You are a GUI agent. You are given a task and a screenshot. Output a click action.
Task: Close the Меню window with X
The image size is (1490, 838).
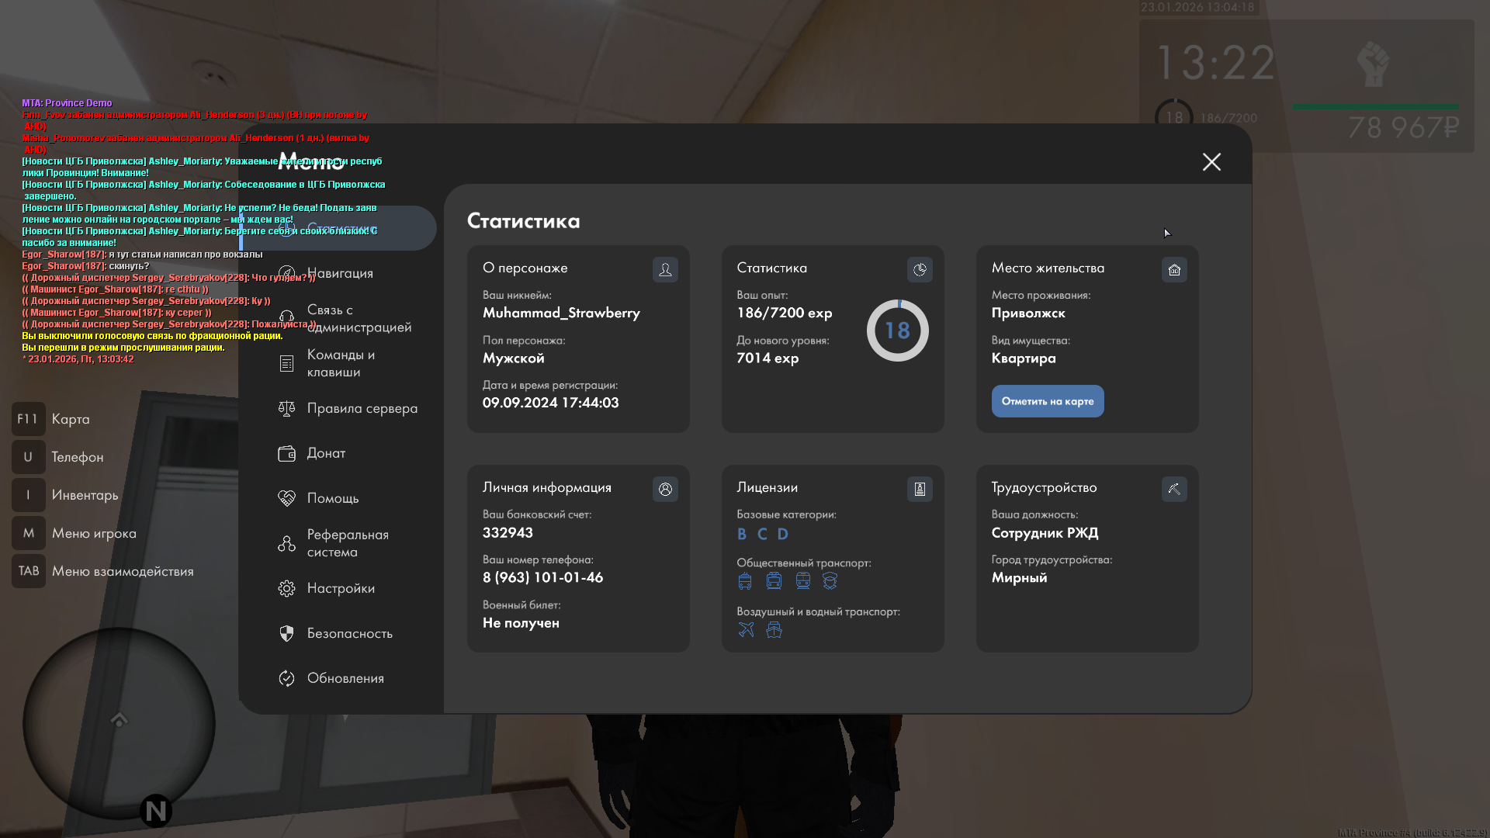(1211, 161)
